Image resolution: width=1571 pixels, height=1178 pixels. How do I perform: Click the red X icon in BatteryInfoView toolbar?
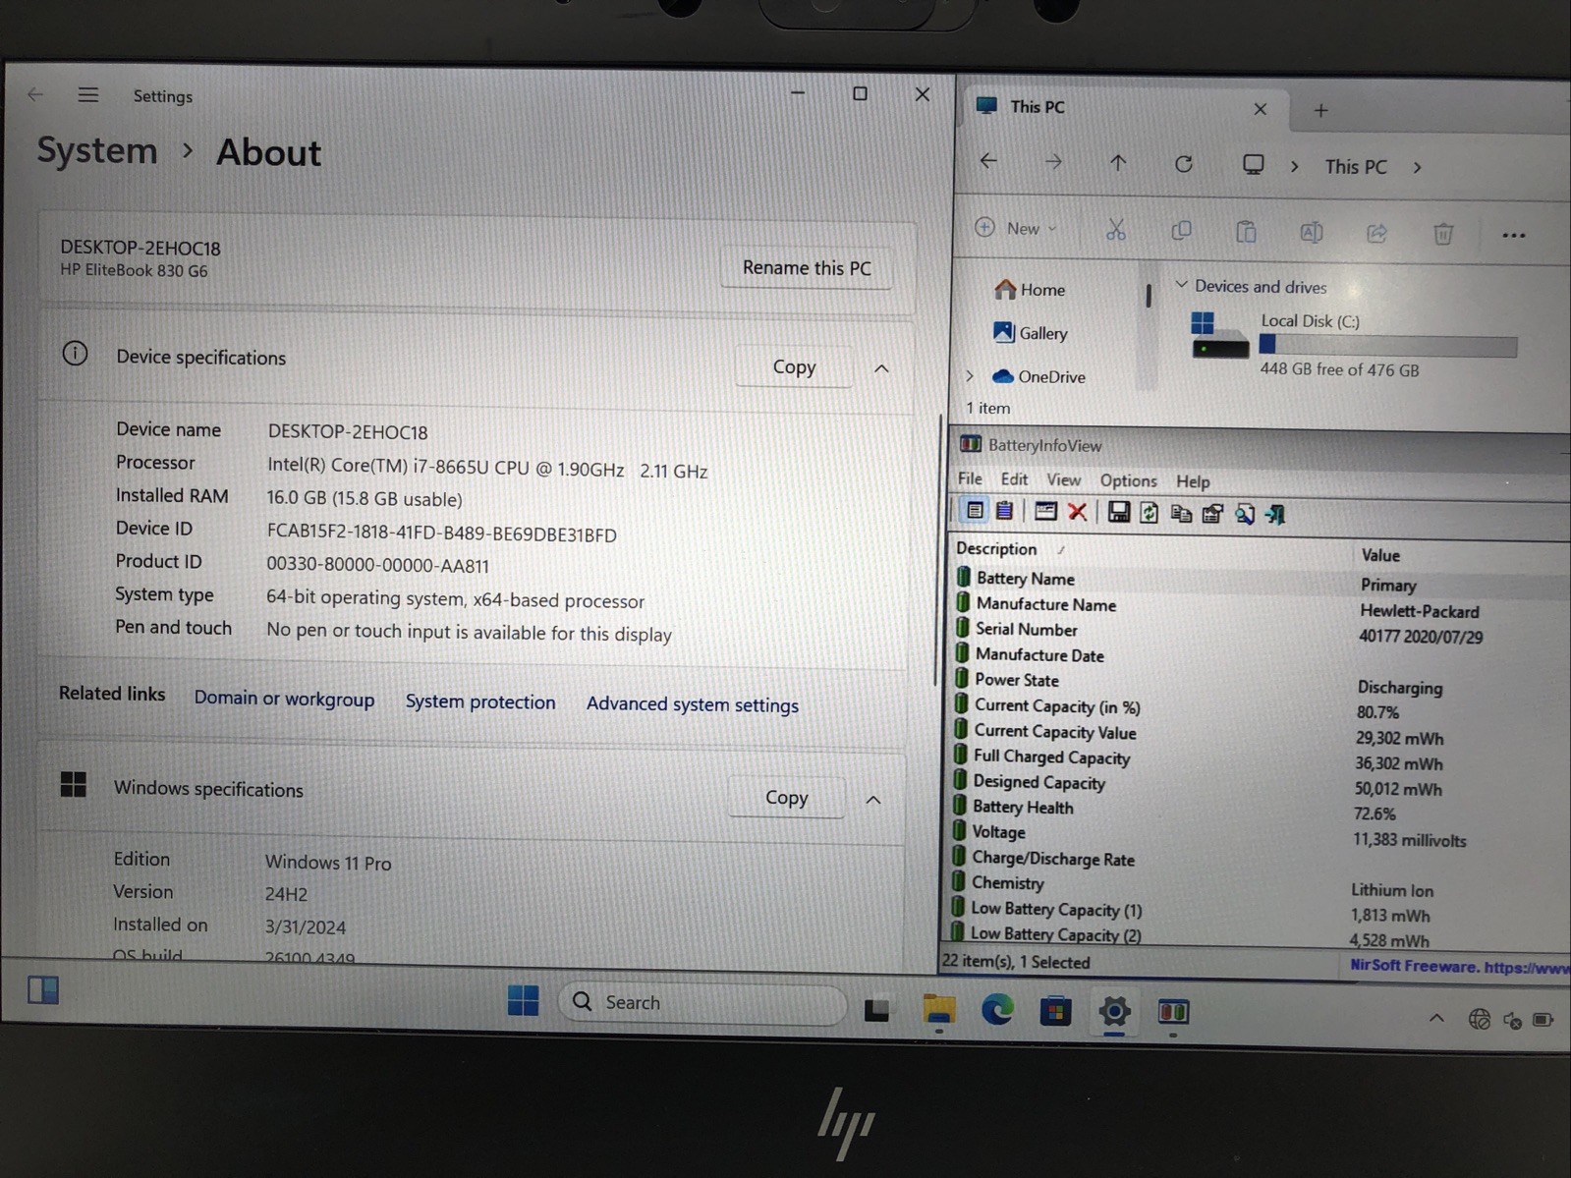1077,511
